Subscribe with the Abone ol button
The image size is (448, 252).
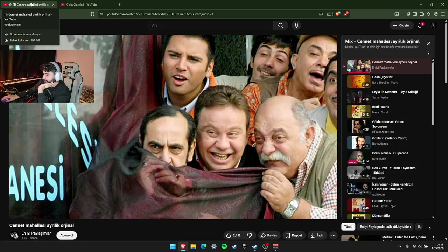66,235
